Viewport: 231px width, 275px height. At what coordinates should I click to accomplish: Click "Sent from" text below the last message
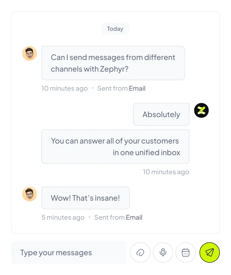click(109, 217)
